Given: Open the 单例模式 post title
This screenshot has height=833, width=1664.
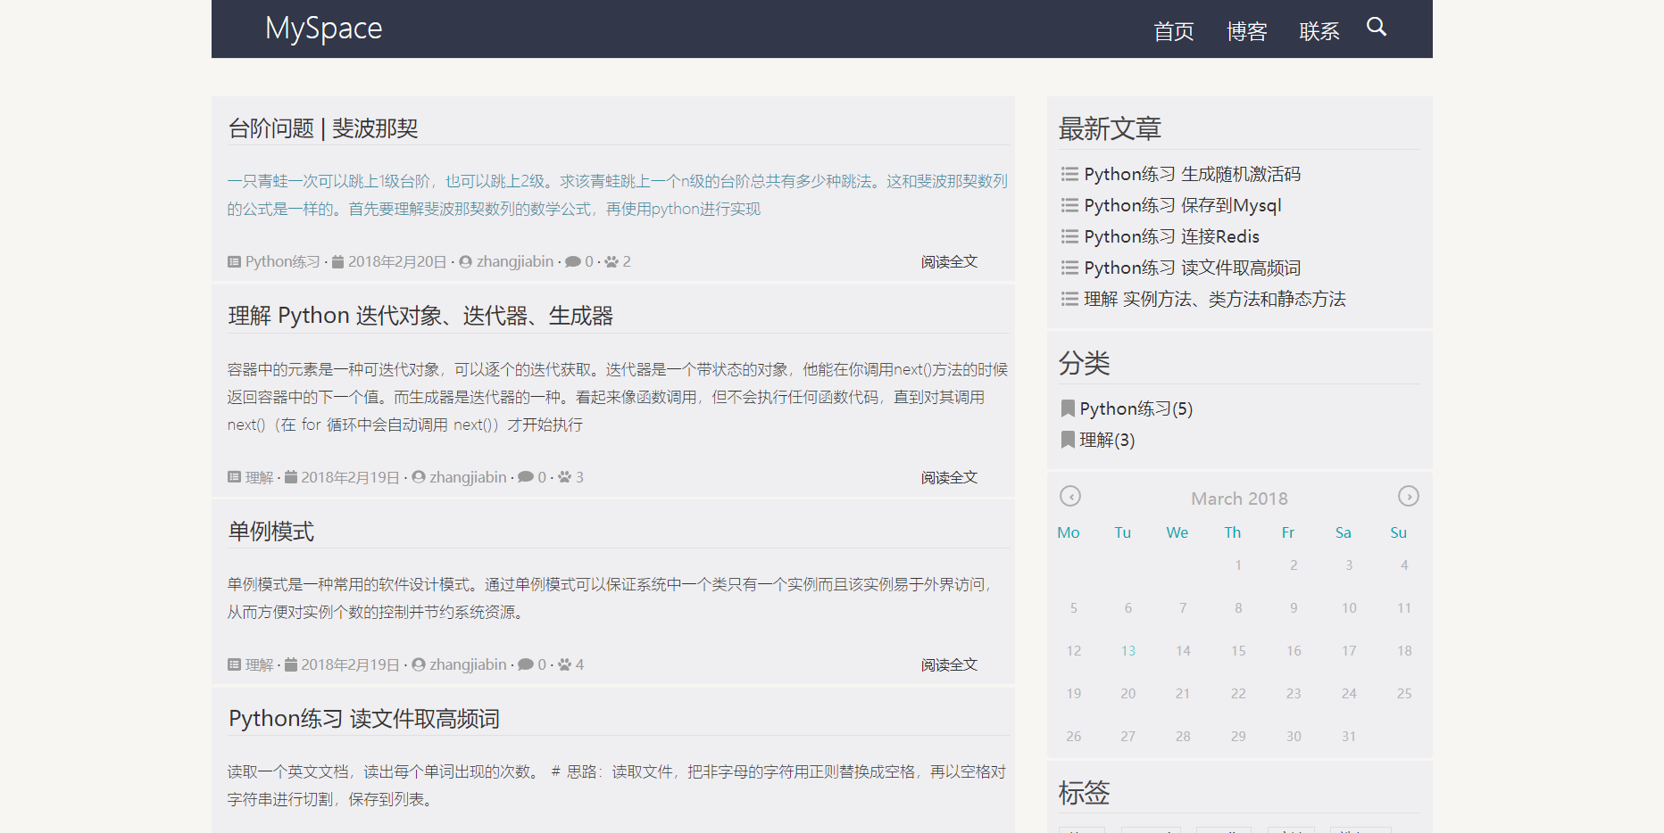Looking at the screenshot, I should click(271, 532).
